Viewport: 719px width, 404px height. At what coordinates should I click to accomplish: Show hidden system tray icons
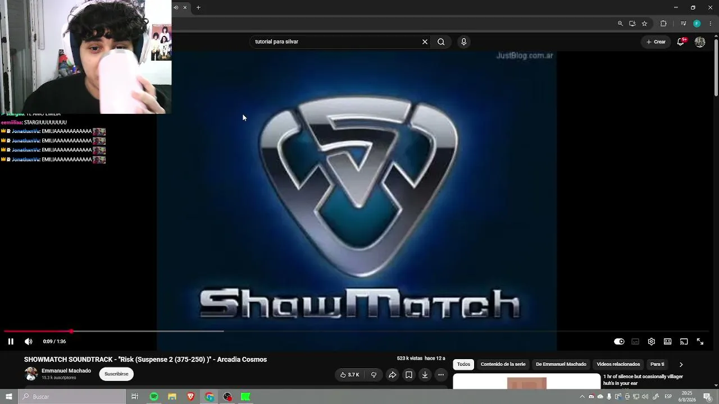pyautogui.click(x=582, y=397)
